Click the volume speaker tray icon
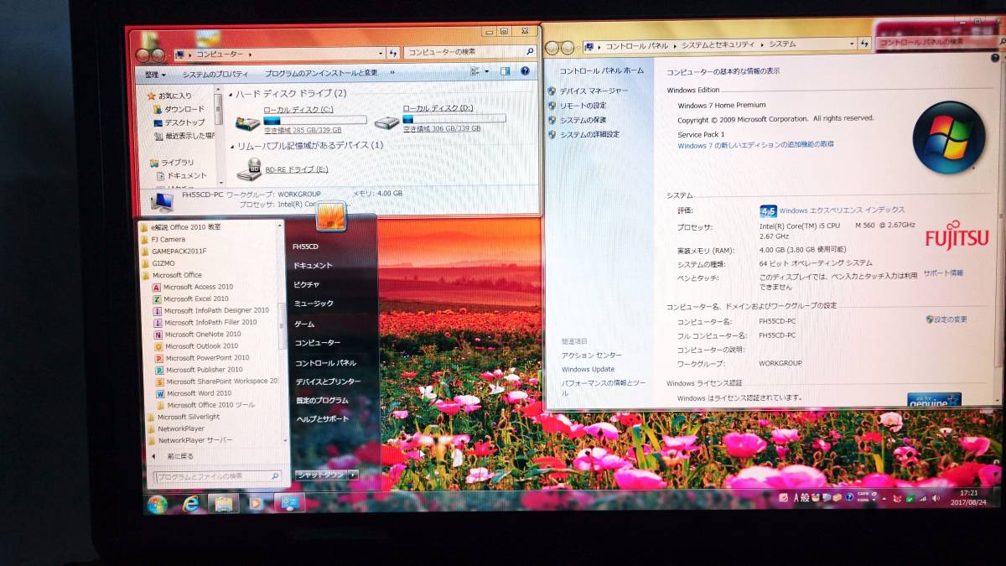The height and width of the screenshot is (566, 1006). (x=937, y=498)
